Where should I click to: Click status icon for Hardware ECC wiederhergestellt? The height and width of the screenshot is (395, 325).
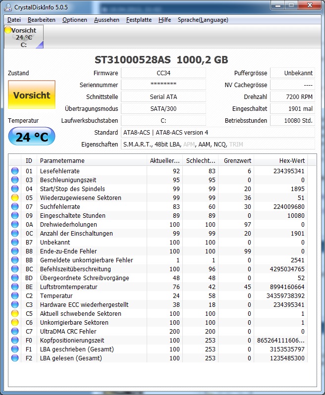point(15,304)
